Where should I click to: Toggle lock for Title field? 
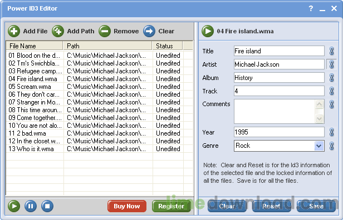[332, 51]
